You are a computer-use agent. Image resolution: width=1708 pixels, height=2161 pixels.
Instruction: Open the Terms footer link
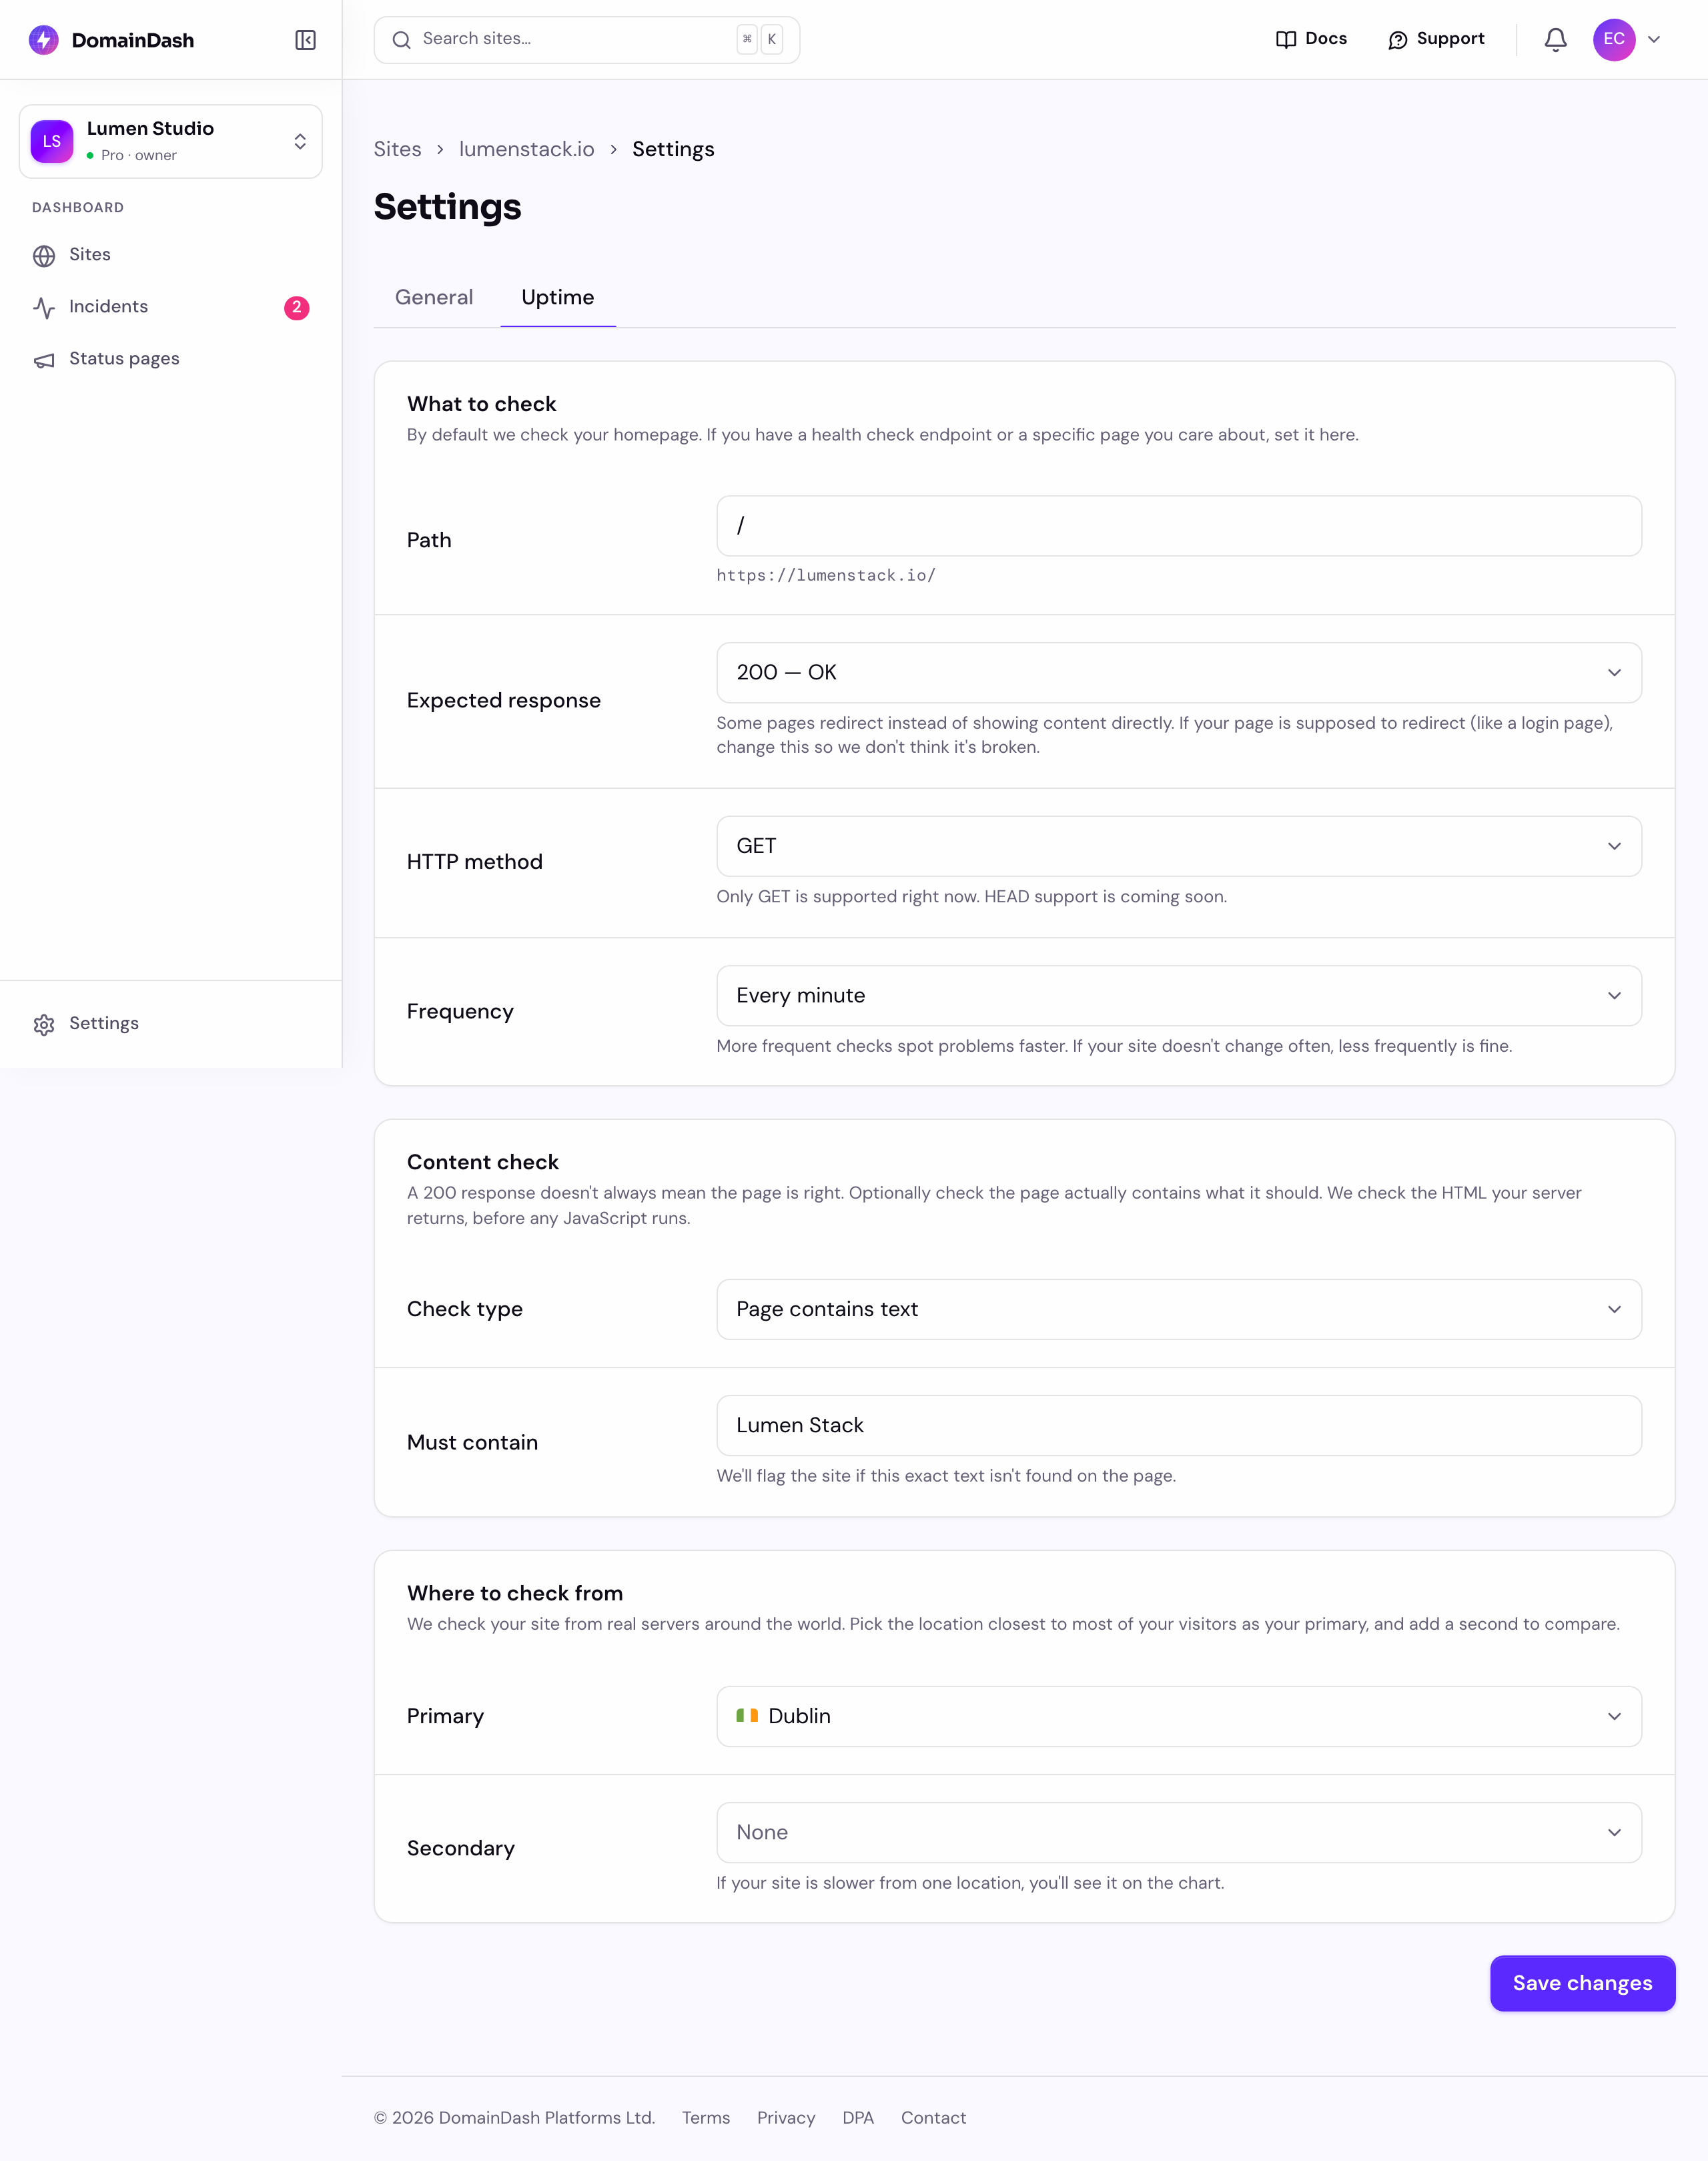[706, 2118]
